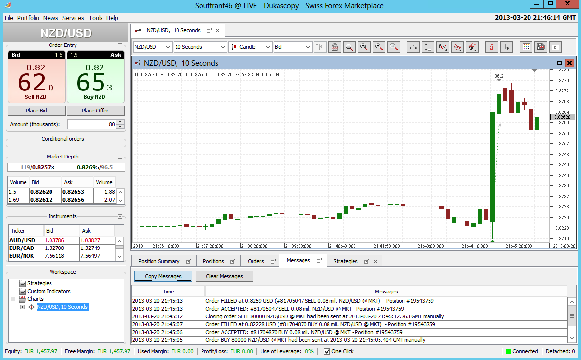Screen dimensions: 581x360
Task: Close the Strategies tab
Action: pyautogui.click(x=375, y=261)
